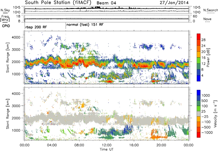
Task: Click the 'Beam 04' label
Action: pyautogui.click(x=106, y=3)
